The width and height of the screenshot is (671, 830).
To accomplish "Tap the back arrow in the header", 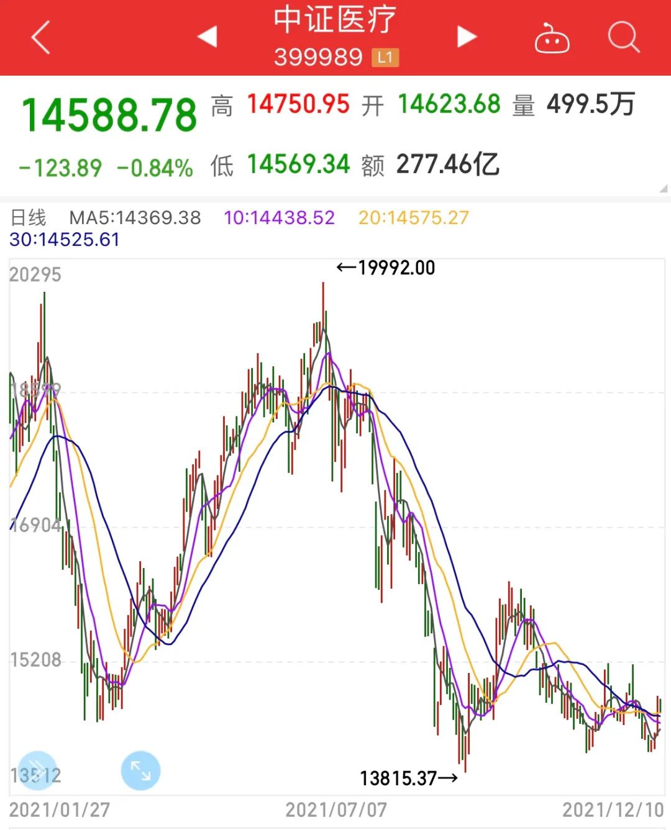I will pyautogui.click(x=41, y=37).
